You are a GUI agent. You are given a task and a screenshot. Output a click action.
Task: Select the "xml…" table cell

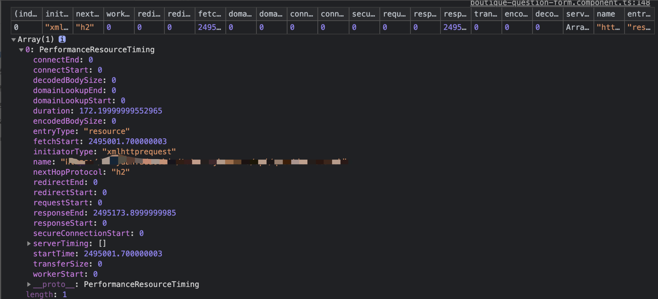pyautogui.click(x=58, y=27)
